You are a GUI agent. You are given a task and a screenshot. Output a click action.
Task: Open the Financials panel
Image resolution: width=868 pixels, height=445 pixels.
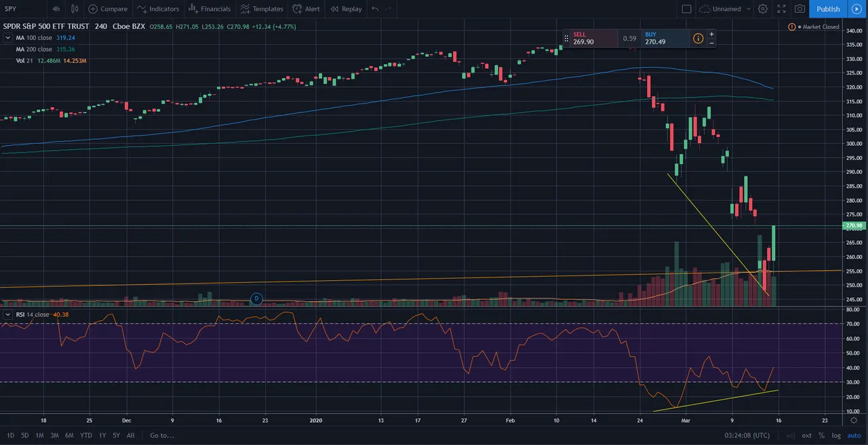click(210, 9)
